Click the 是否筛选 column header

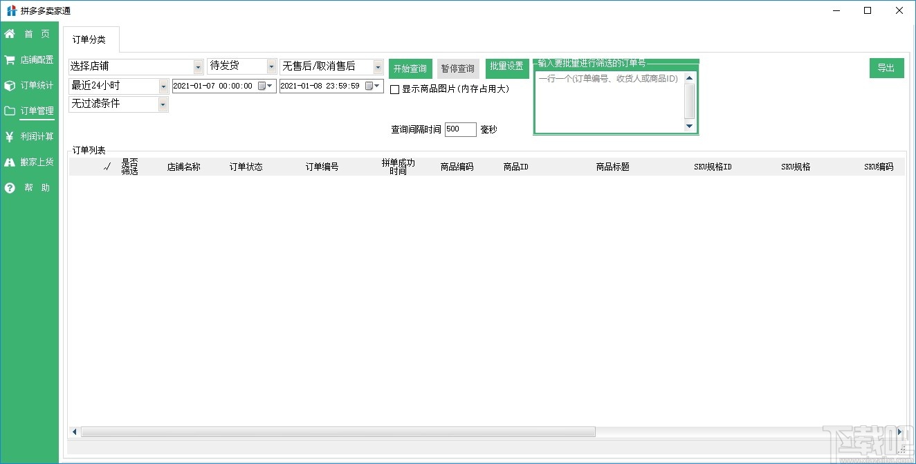click(x=129, y=167)
